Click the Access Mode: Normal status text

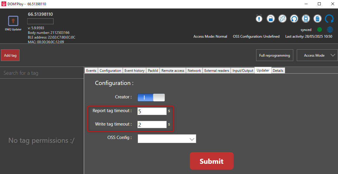210,36
